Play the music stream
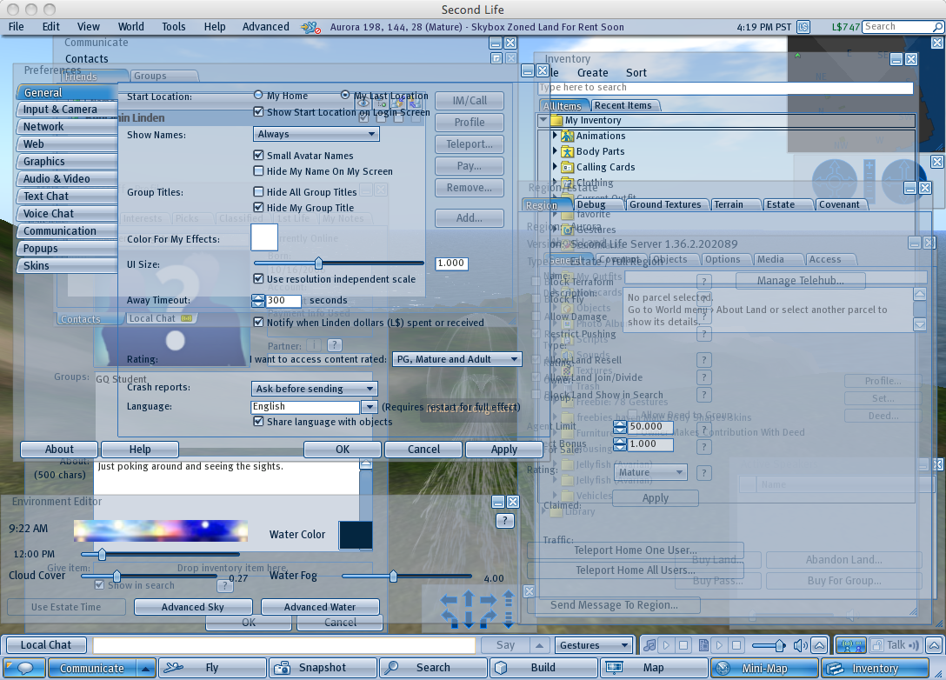 pyautogui.click(x=666, y=645)
